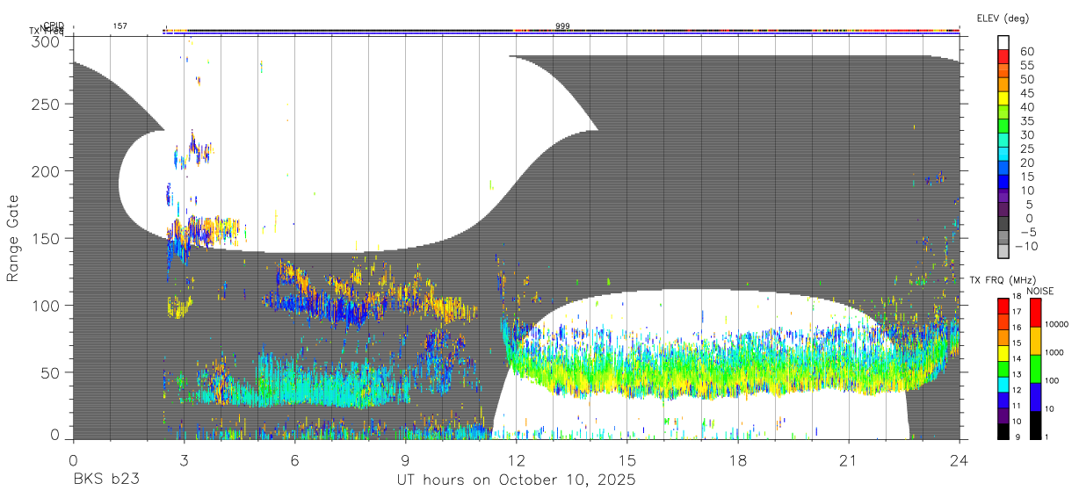Click the '60' label on the ELEV scale

coord(1025,51)
